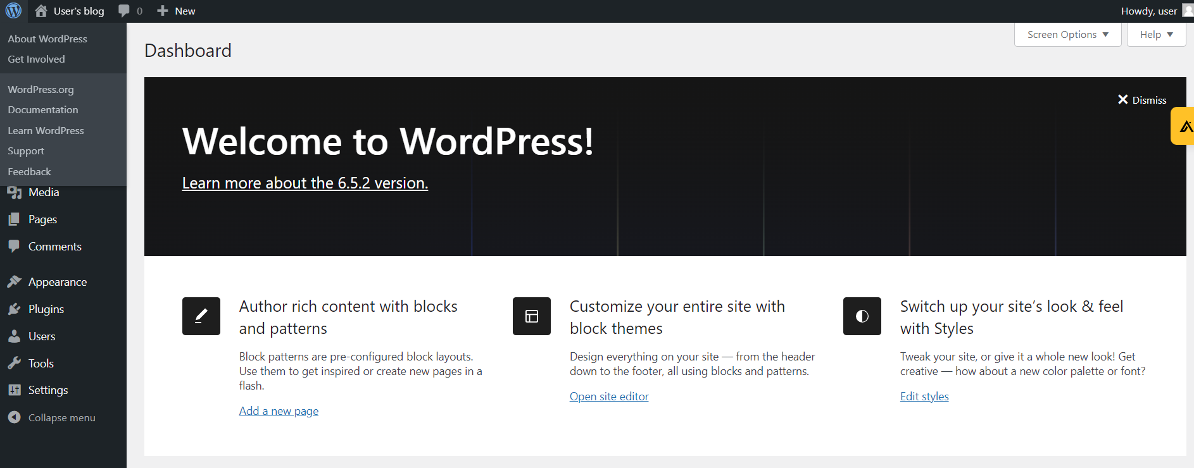Choose Feedback from the WordPress menu
Image resolution: width=1194 pixels, height=468 pixels.
tap(29, 171)
